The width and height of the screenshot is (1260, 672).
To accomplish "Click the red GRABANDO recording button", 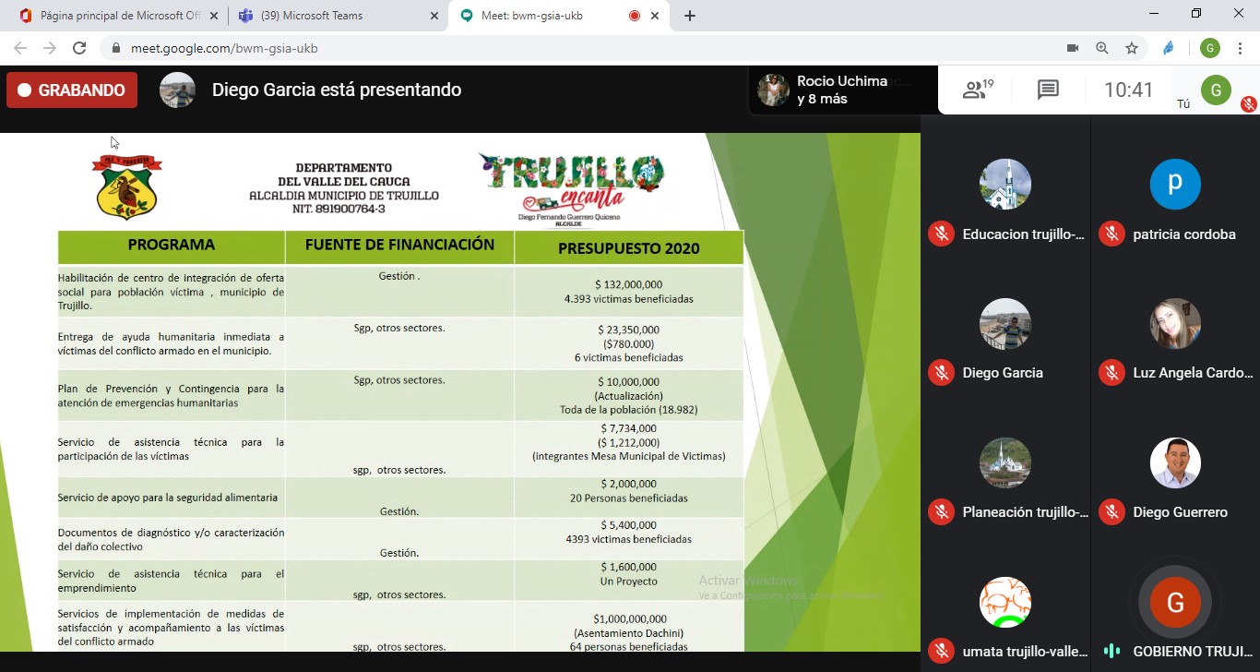I will (x=72, y=90).
